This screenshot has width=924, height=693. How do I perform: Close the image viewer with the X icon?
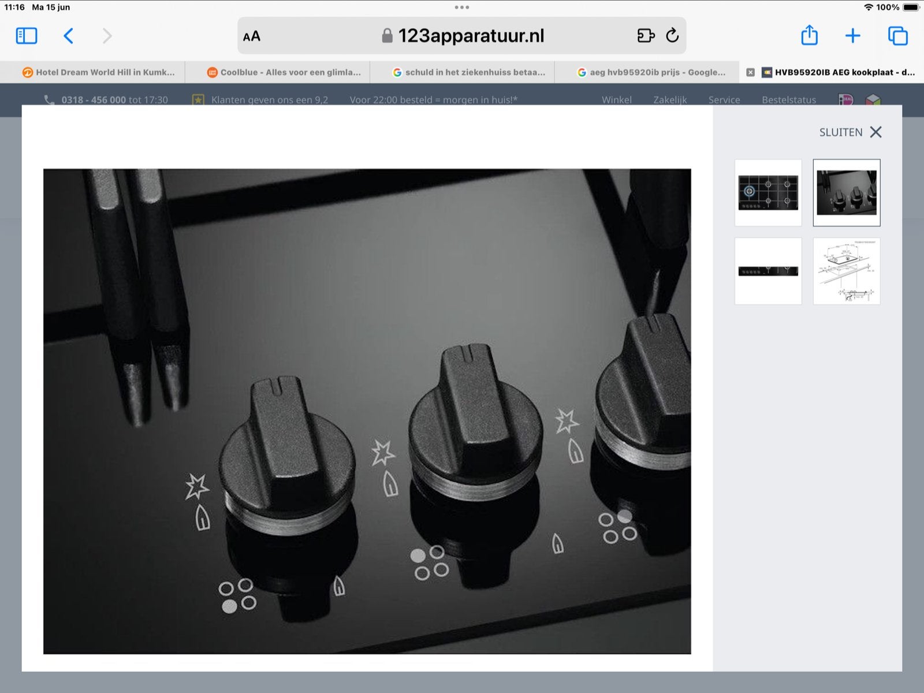coord(876,132)
